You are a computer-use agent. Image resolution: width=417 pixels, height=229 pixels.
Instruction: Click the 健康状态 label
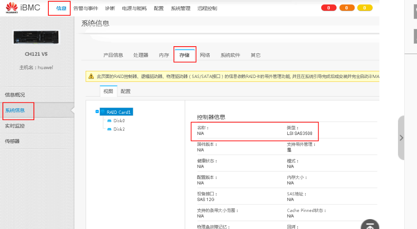point(207,161)
